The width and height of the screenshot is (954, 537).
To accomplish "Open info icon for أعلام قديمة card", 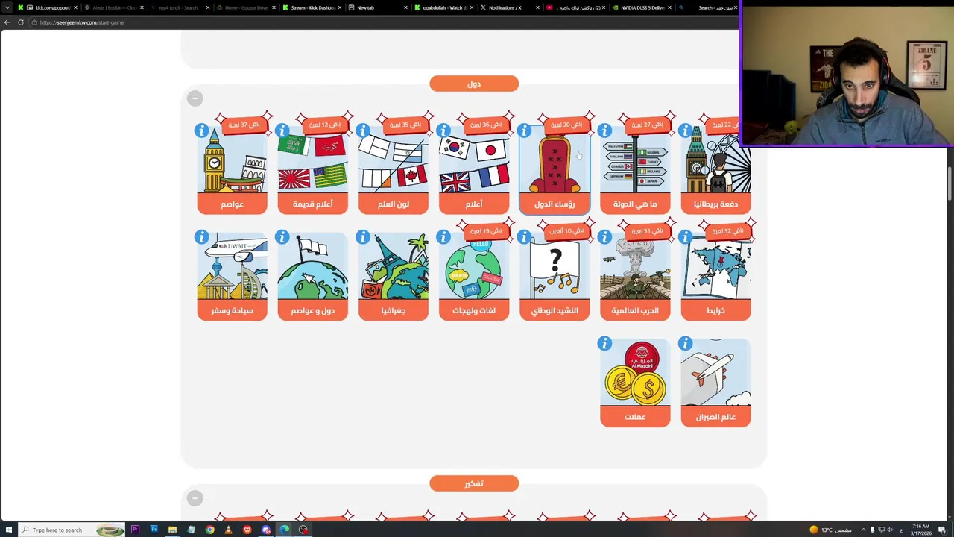I will 282,131.
